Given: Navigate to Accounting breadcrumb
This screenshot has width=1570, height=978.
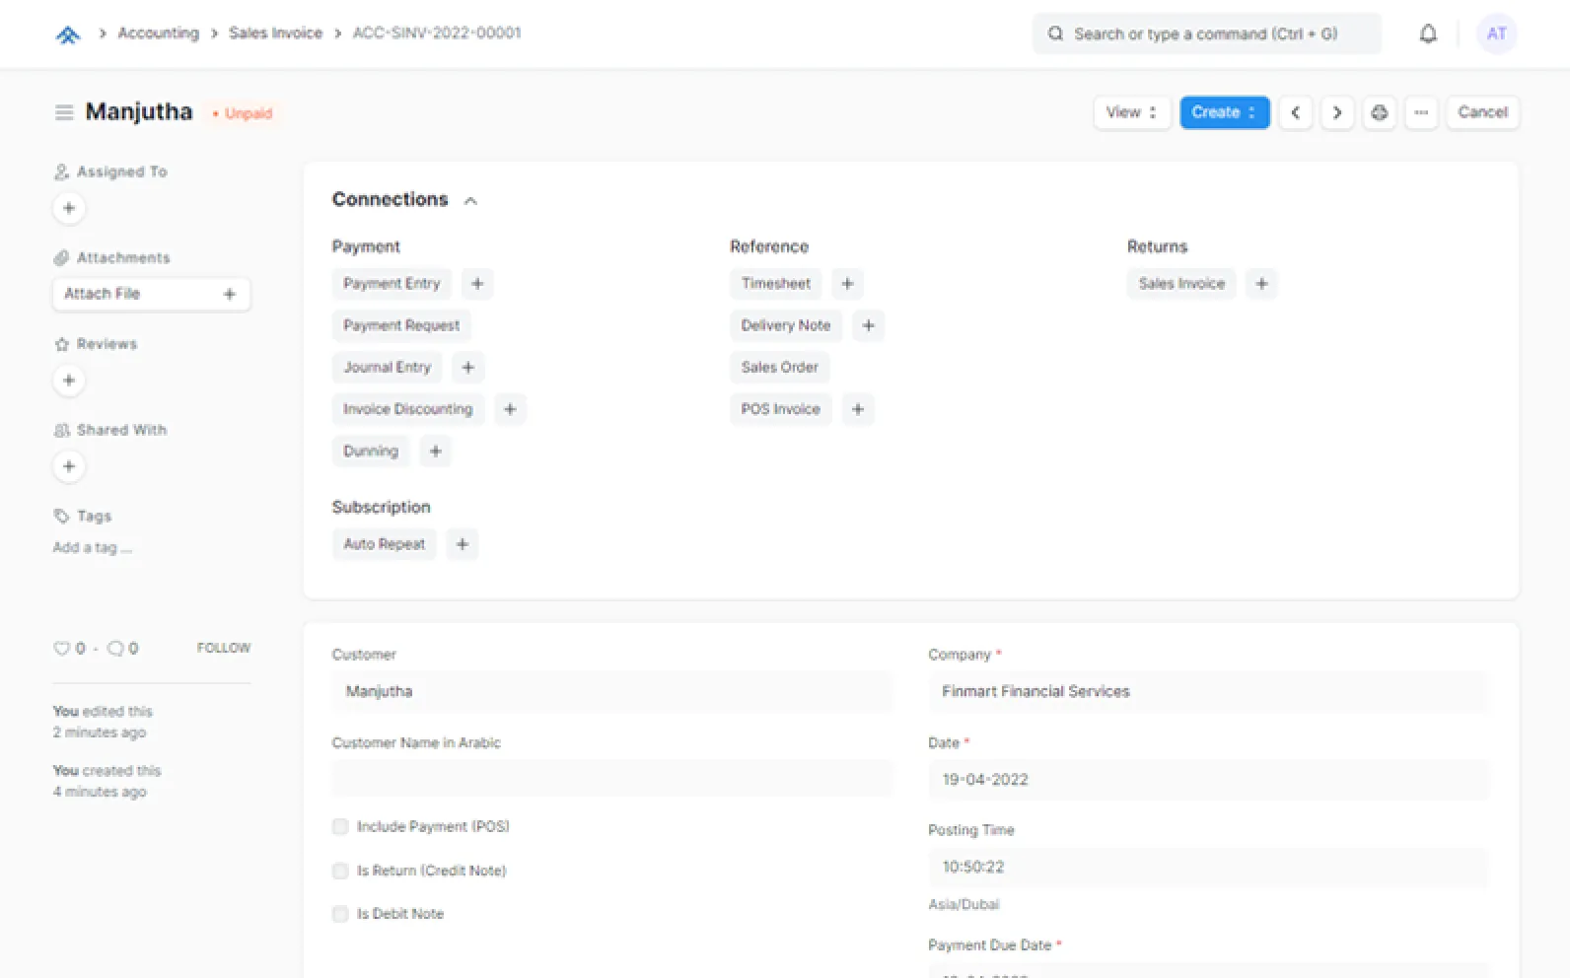Looking at the screenshot, I should click(158, 34).
